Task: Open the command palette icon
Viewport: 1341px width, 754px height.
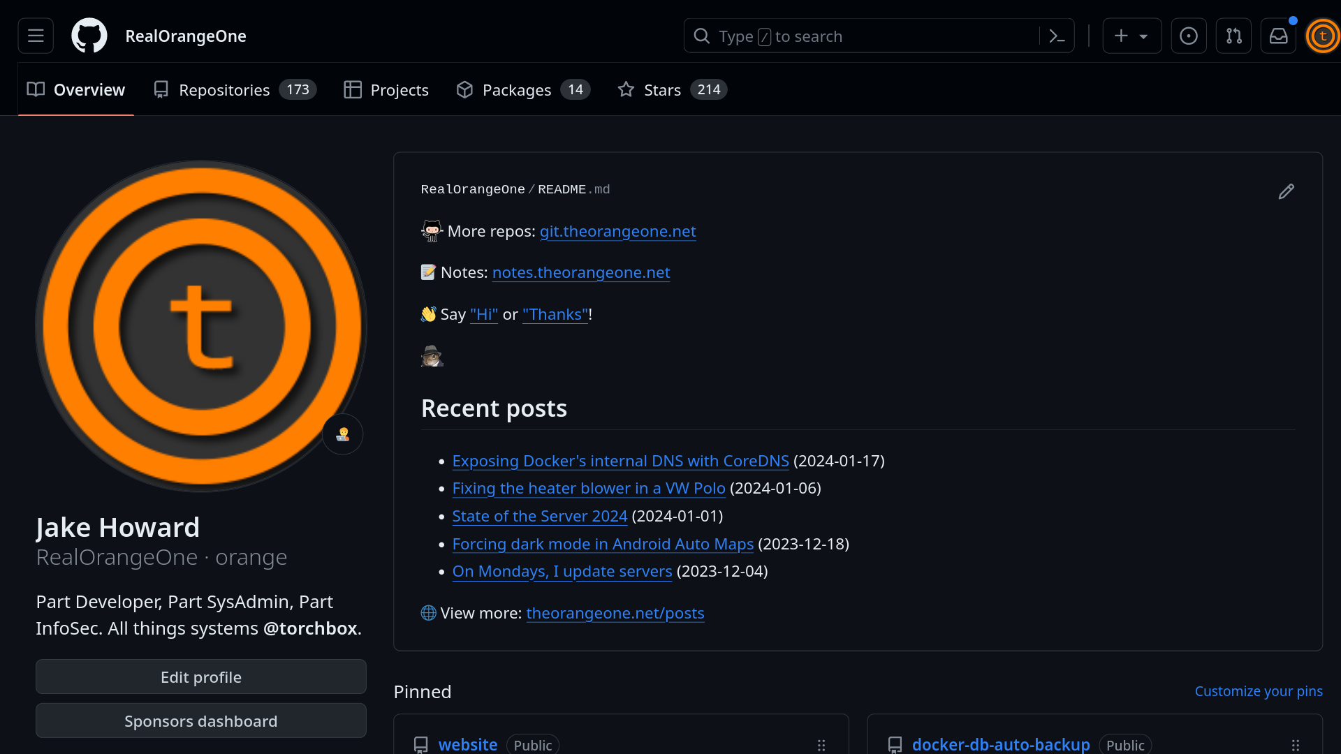Action: (1057, 36)
